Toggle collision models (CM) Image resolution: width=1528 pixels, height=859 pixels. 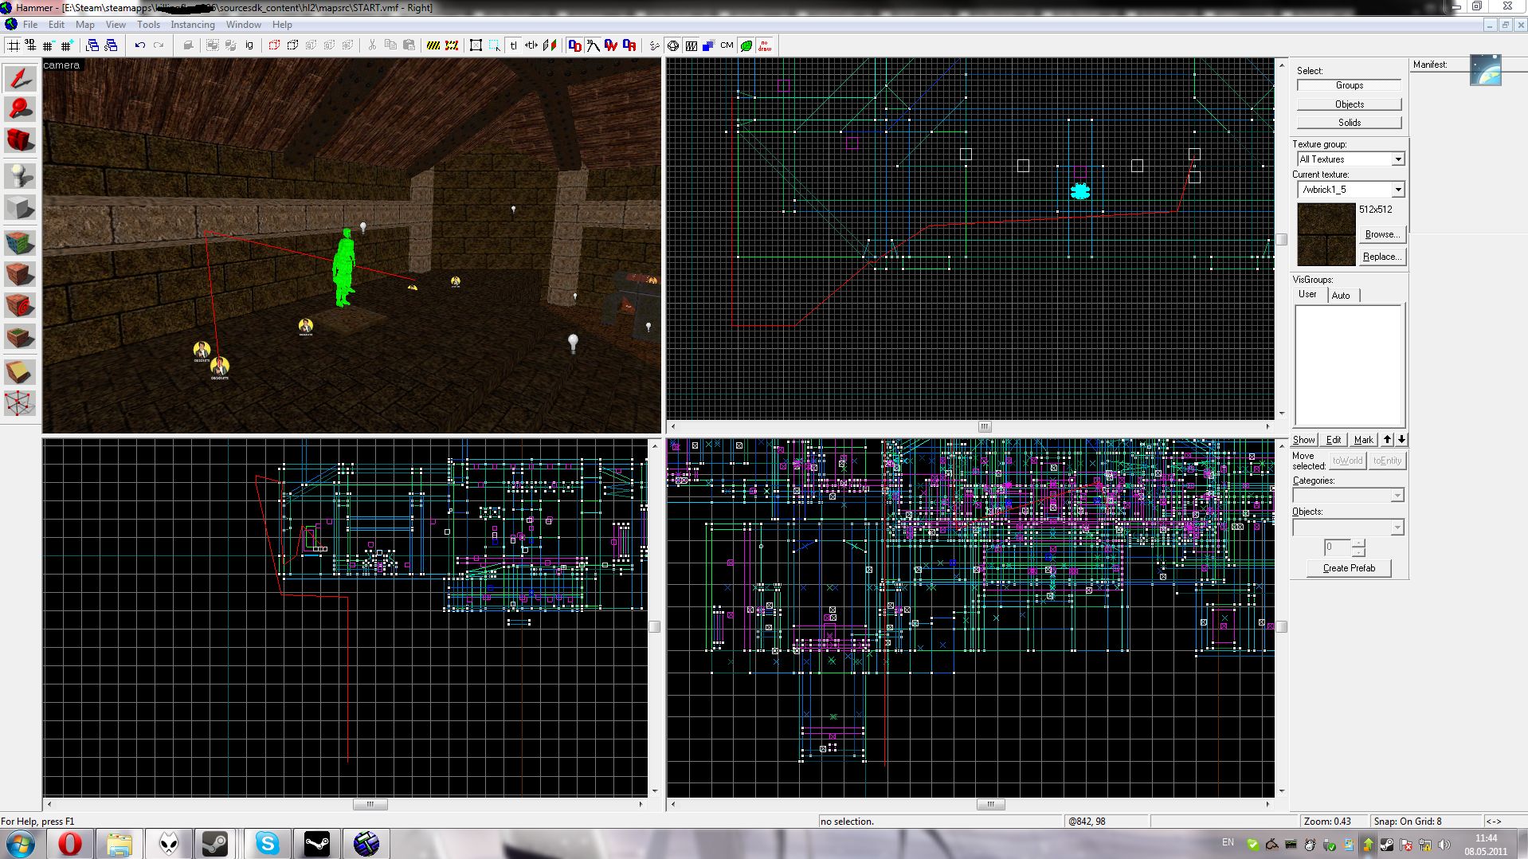coord(727,45)
